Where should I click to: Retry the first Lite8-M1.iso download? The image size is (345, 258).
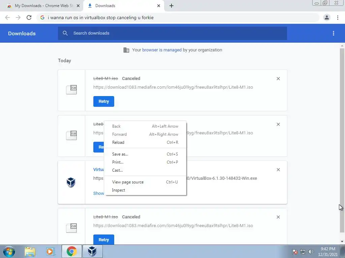[x=104, y=101]
